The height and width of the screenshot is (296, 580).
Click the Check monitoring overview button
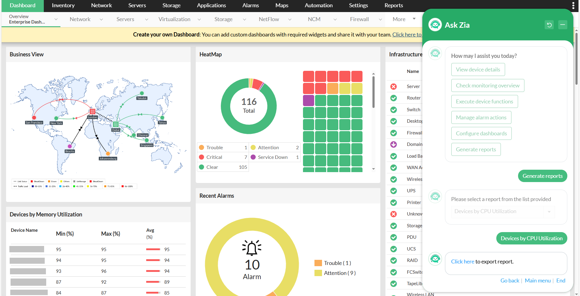point(488,85)
